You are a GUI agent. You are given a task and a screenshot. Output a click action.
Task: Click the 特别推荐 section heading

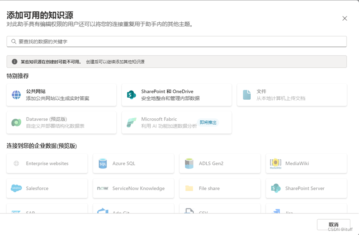click(17, 76)
